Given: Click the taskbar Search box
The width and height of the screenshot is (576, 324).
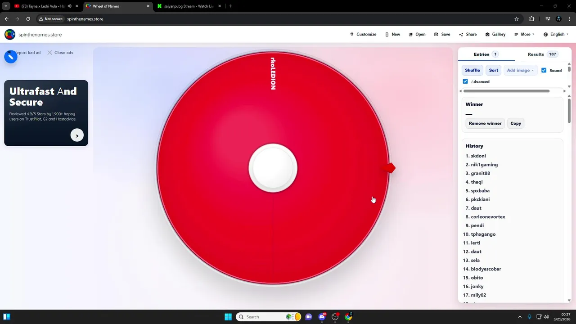Looking at the screenshot, I should (269, 317).
